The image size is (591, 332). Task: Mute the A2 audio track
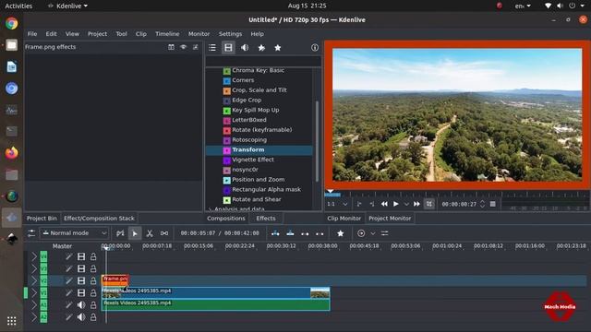click(81, 317)
